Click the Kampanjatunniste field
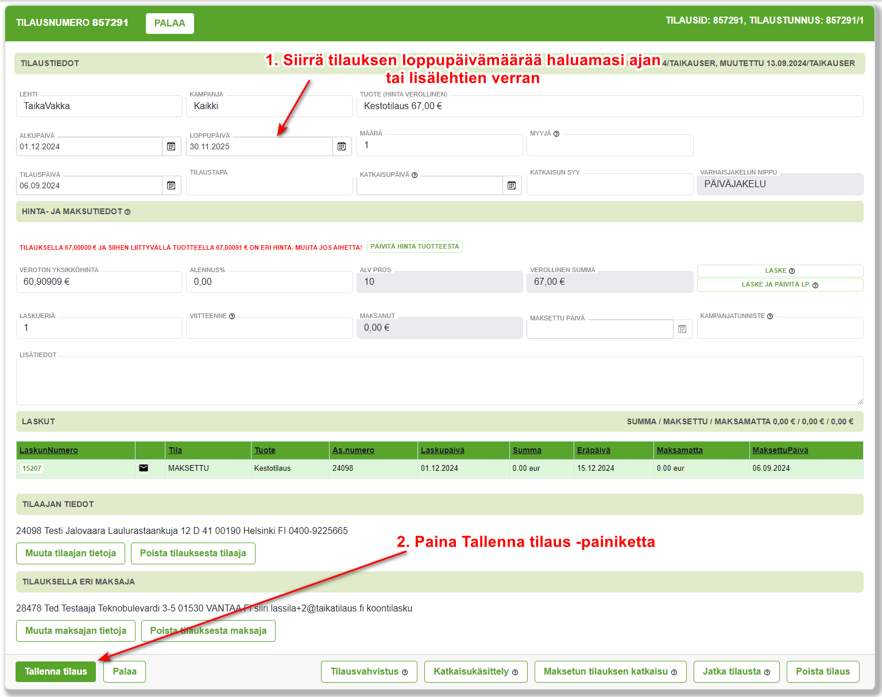Viewport: 882px width, 697px height. point(780,328)
